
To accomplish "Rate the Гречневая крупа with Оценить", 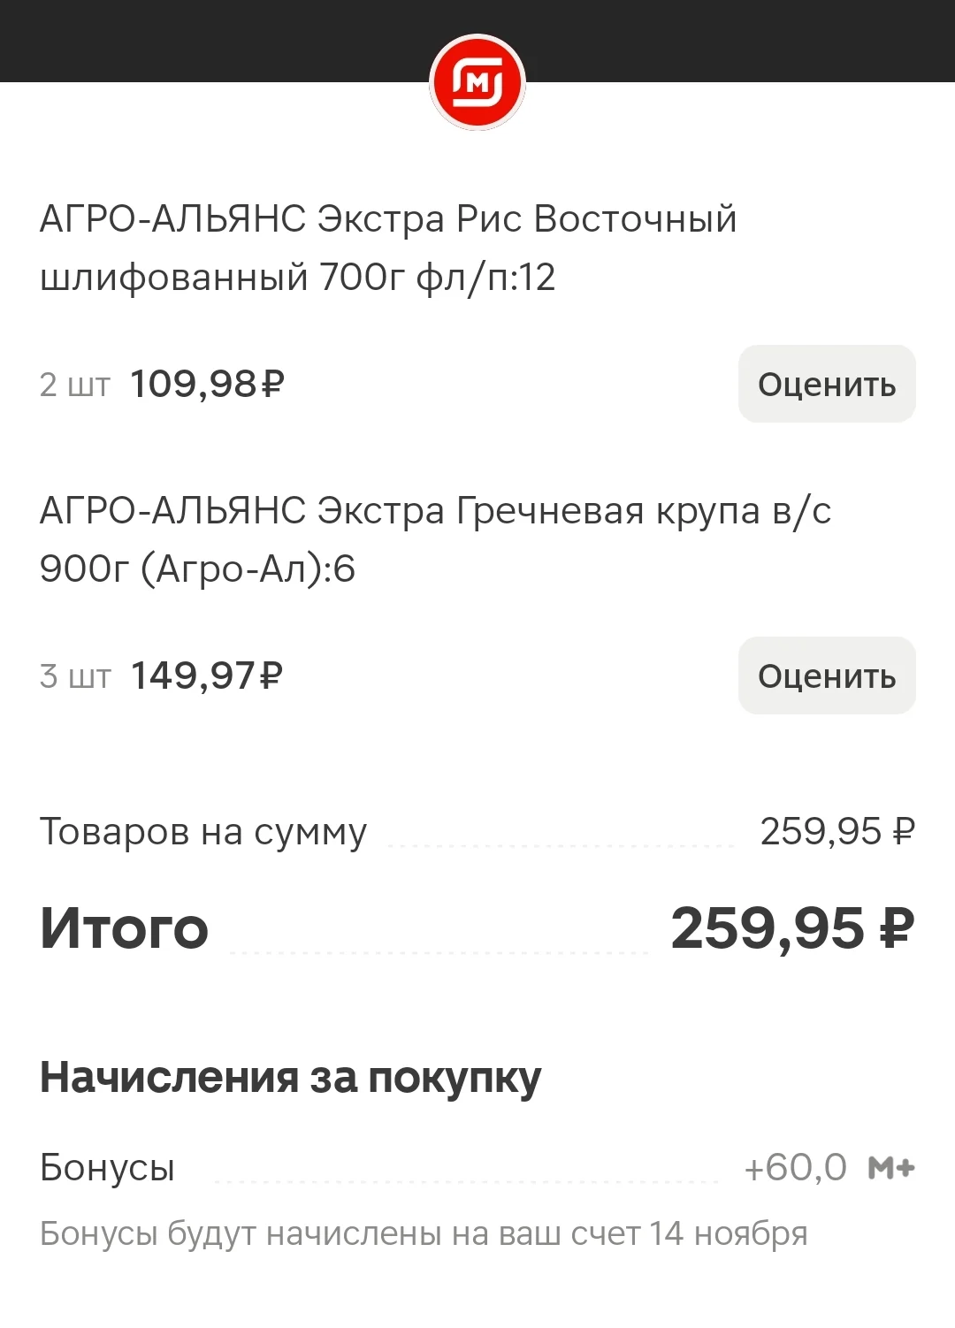I will click(x=827, y=675).
